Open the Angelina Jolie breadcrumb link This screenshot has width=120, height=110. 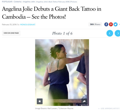29,2
